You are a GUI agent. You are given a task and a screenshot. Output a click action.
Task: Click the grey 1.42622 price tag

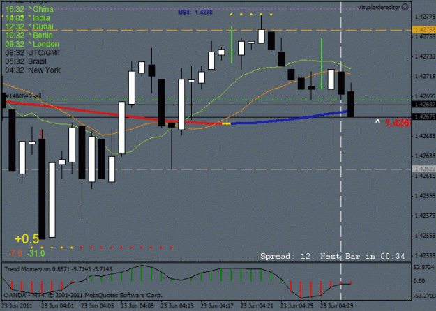coord(423,169)
